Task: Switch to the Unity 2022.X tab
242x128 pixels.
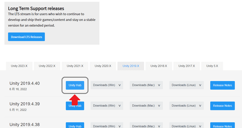Action: point(47,66)
